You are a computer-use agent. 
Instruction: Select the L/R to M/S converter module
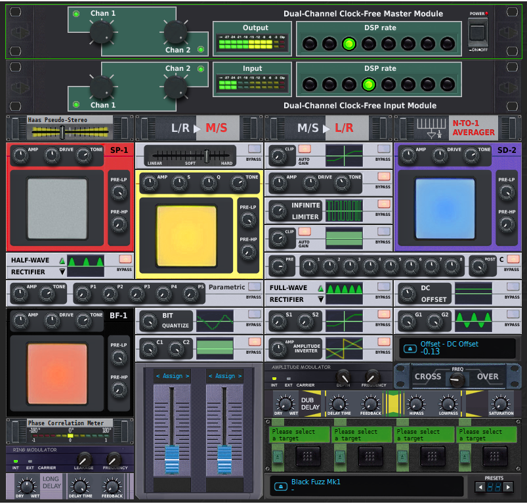click(200, 127)
